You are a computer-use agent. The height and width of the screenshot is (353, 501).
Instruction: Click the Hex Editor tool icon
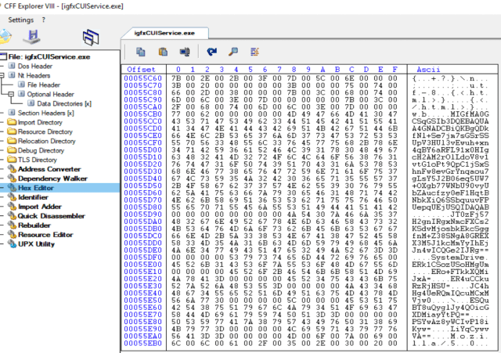[12, 188]
